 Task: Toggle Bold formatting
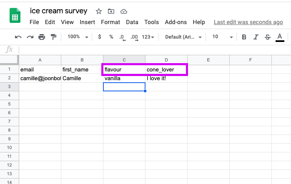click(244, 37)
